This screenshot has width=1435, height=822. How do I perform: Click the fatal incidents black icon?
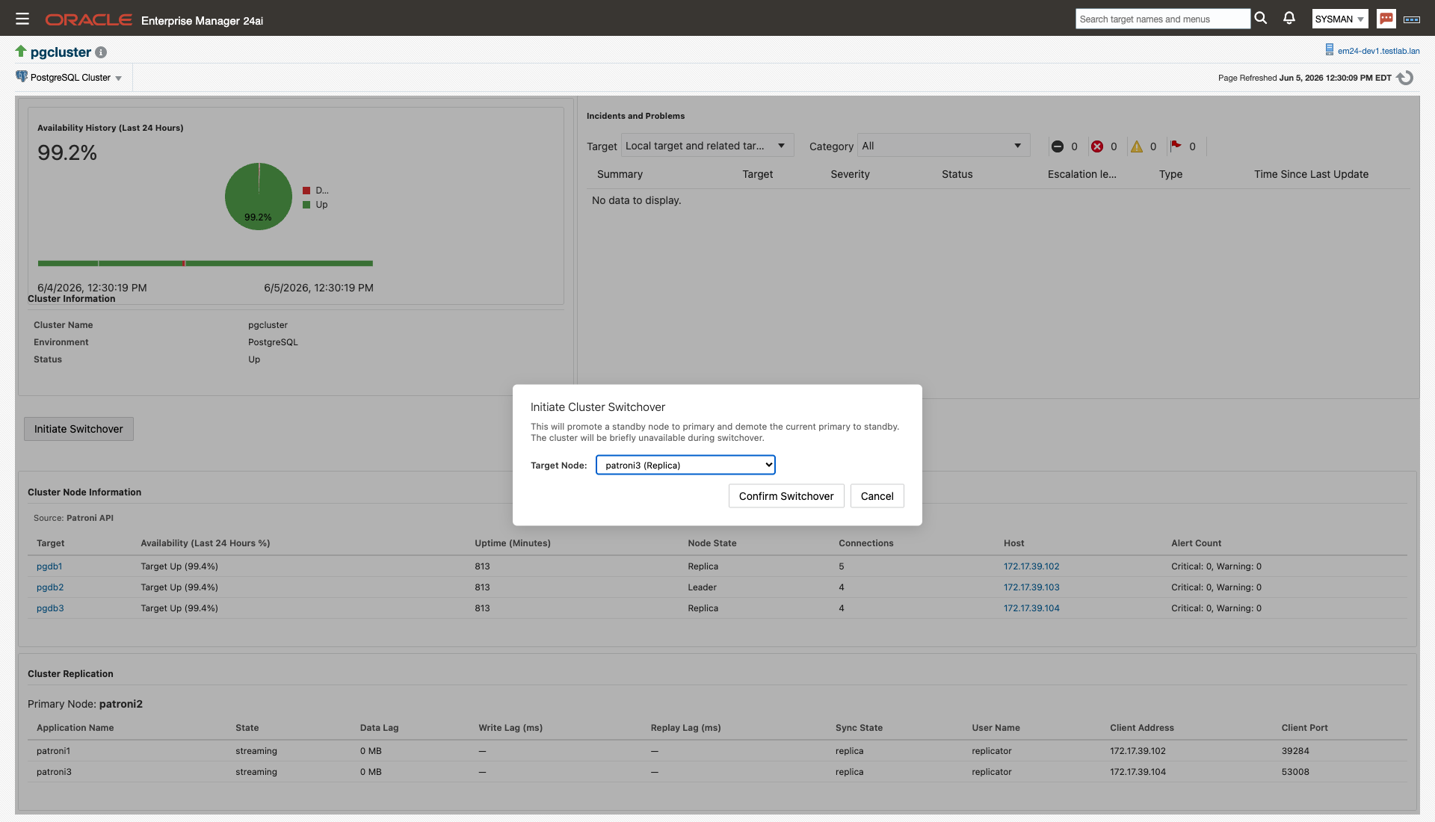click(1058, 146)
